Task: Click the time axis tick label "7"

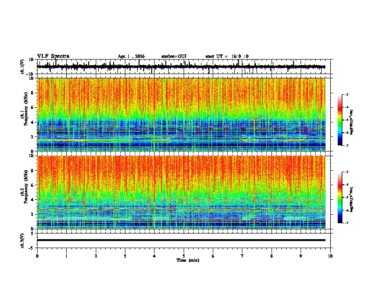Action: pos(242,256)
